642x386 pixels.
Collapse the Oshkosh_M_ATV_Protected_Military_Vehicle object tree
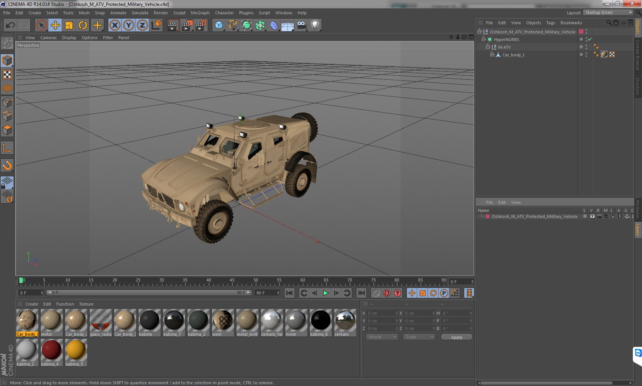click(x=480, y=31)
